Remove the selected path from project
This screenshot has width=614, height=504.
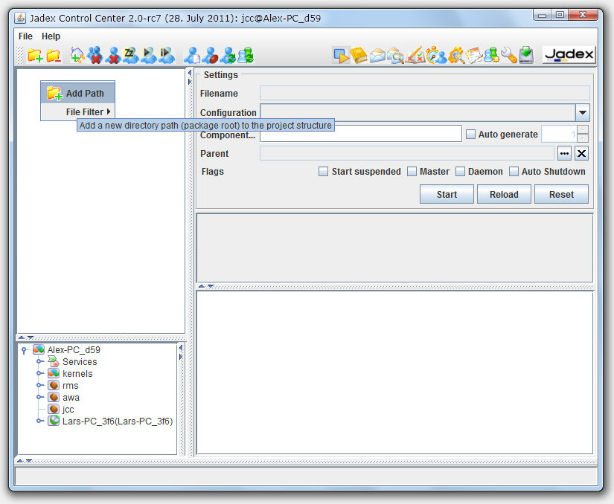(51, 54)
